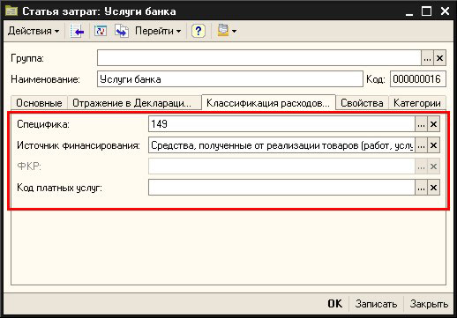Clear the Специфика field value

click(x=433, y=124)
